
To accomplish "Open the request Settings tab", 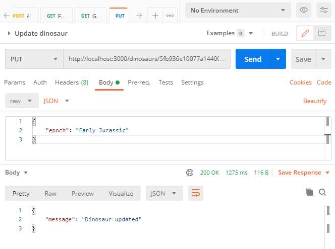I will pos(192,82).
